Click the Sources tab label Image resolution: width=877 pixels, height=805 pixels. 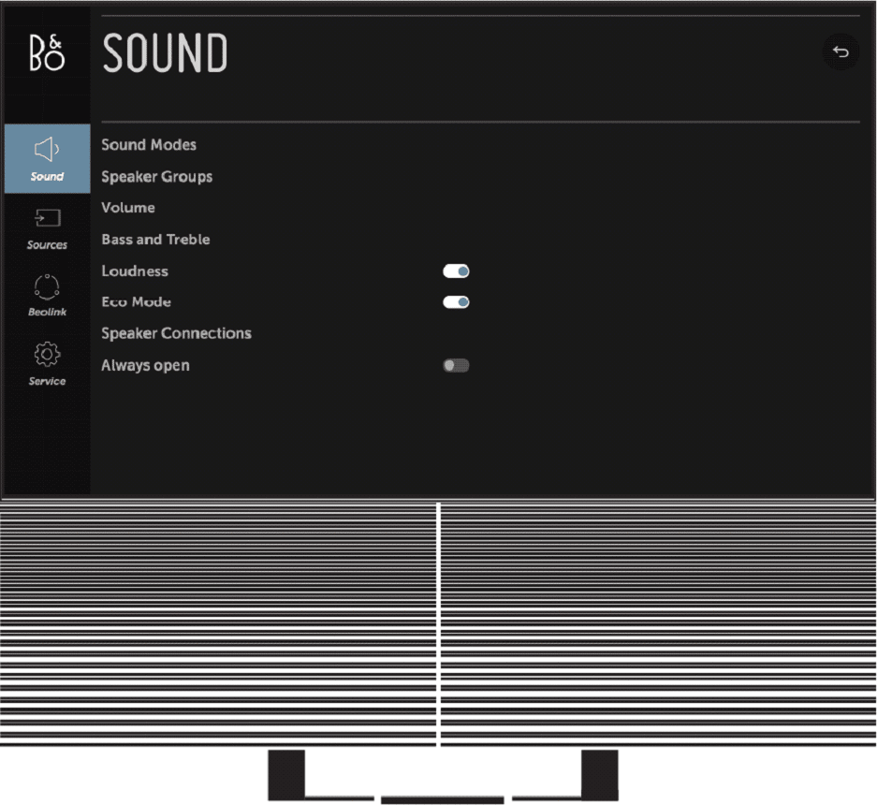click(47, 245)
